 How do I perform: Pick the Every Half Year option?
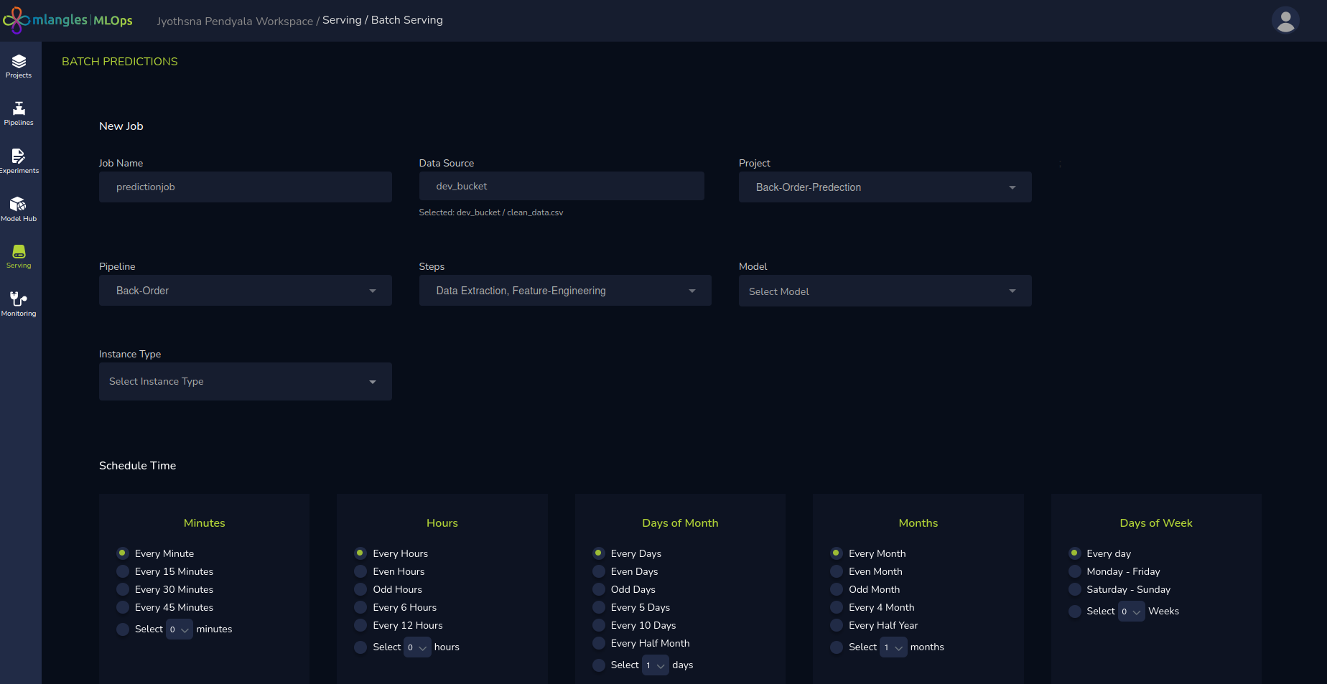pyautogui.click(x=837, y=625)
